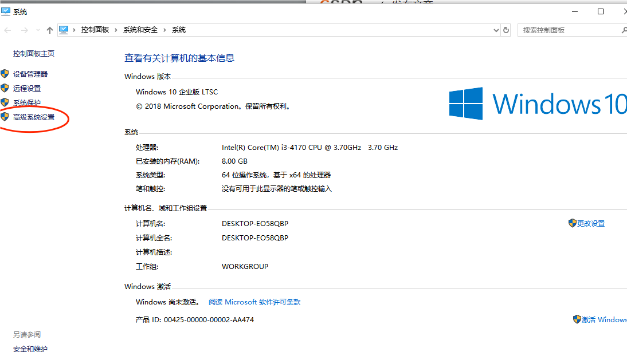The height and width of the screenshot is (360, 627).
Task: Minimize the 系统 window
Action: click(x=575, y=11)
